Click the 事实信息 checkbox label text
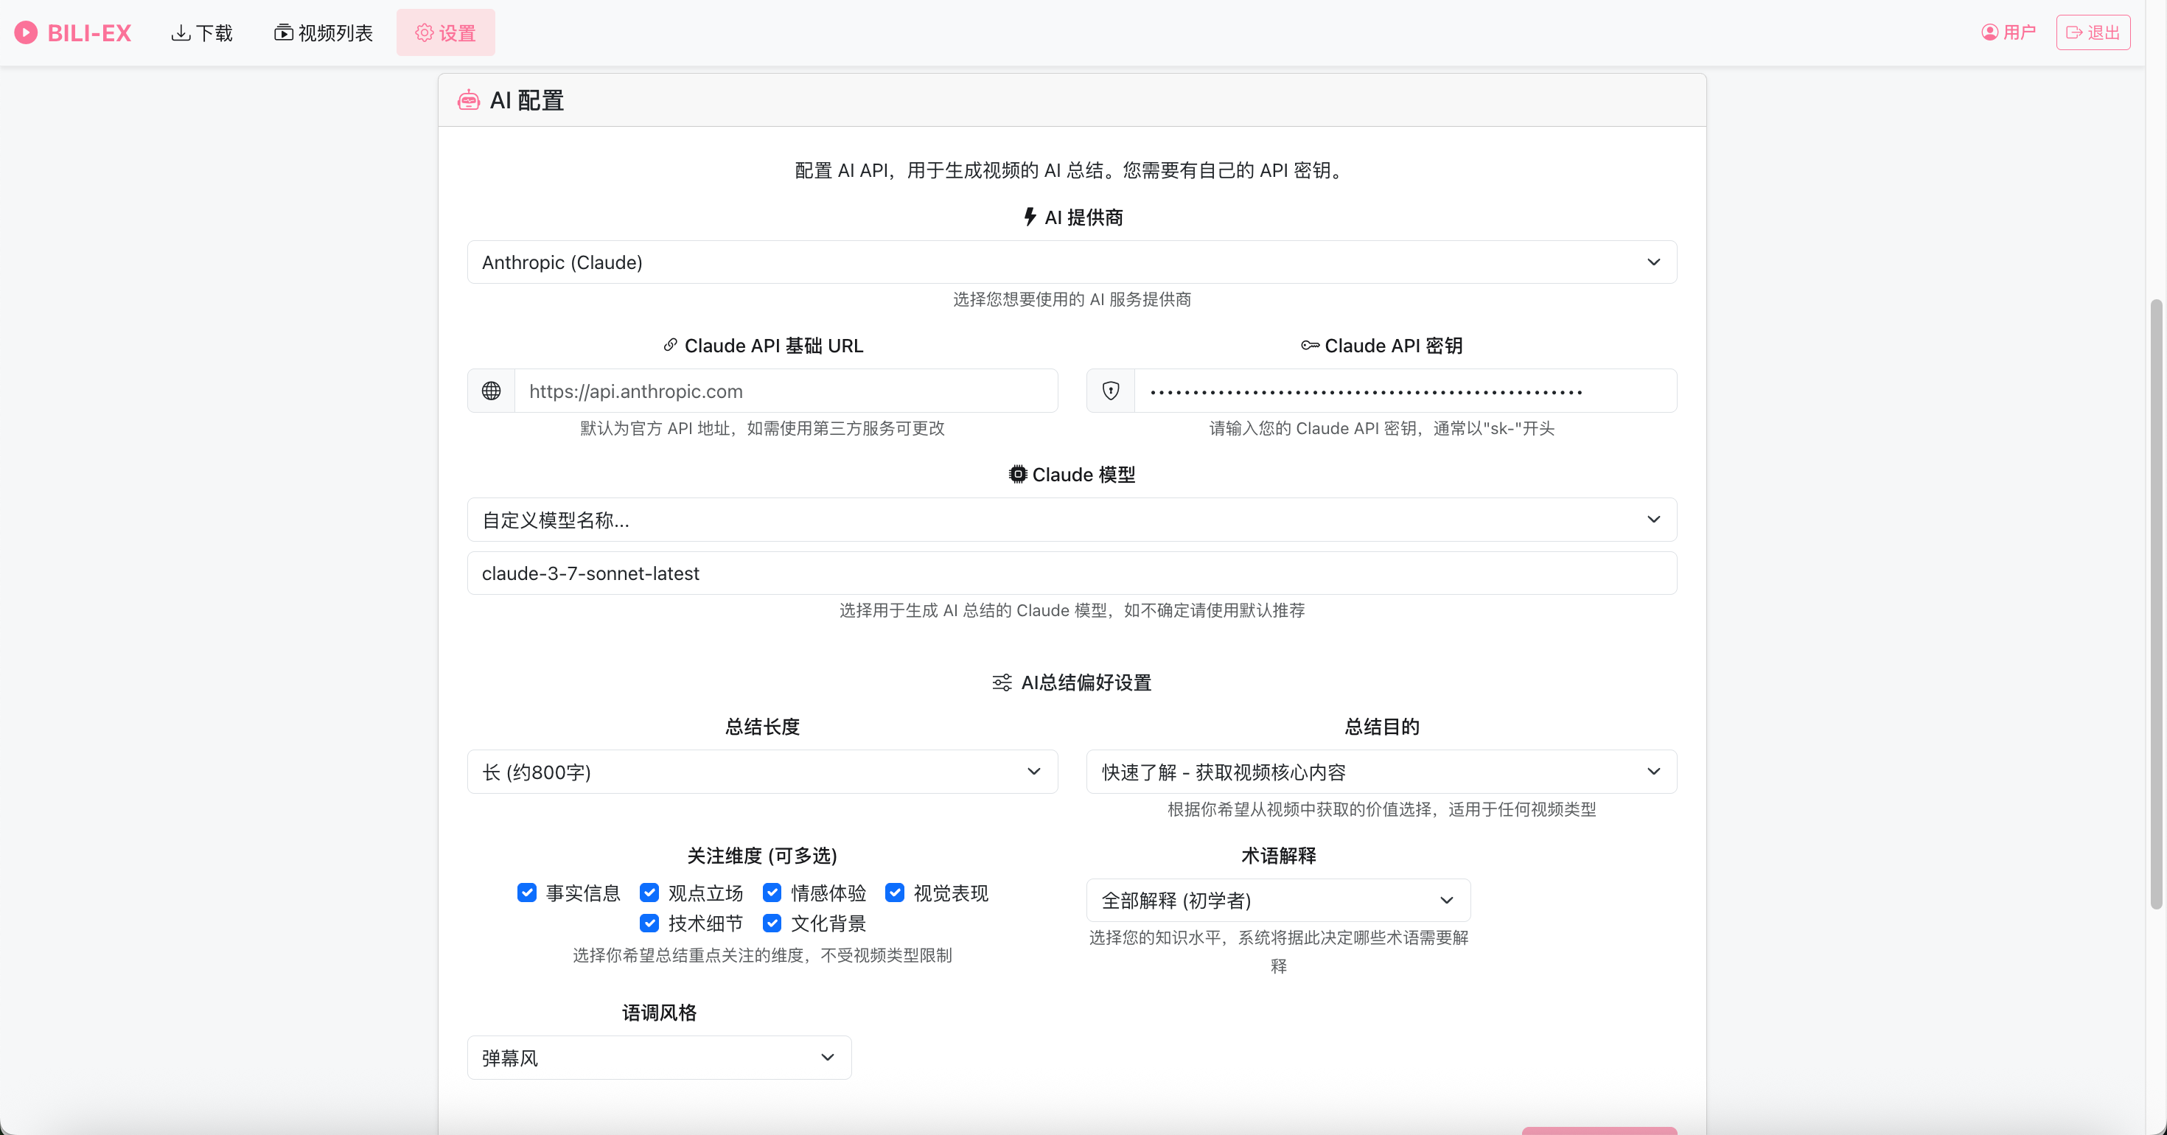 pos(583,893)
